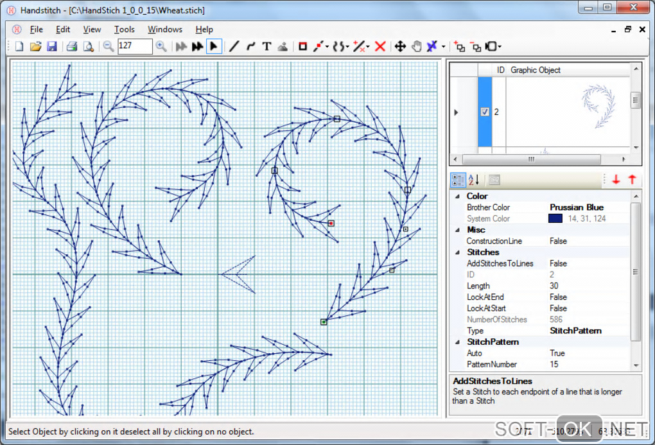Click the Prussian Blue system color swatch
The height and width of the screenshot is (445, 655).
tap(555, 219)
